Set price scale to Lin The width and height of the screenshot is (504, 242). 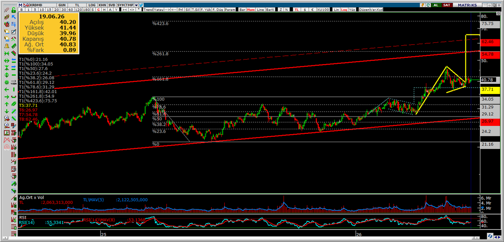pos(336,10)
